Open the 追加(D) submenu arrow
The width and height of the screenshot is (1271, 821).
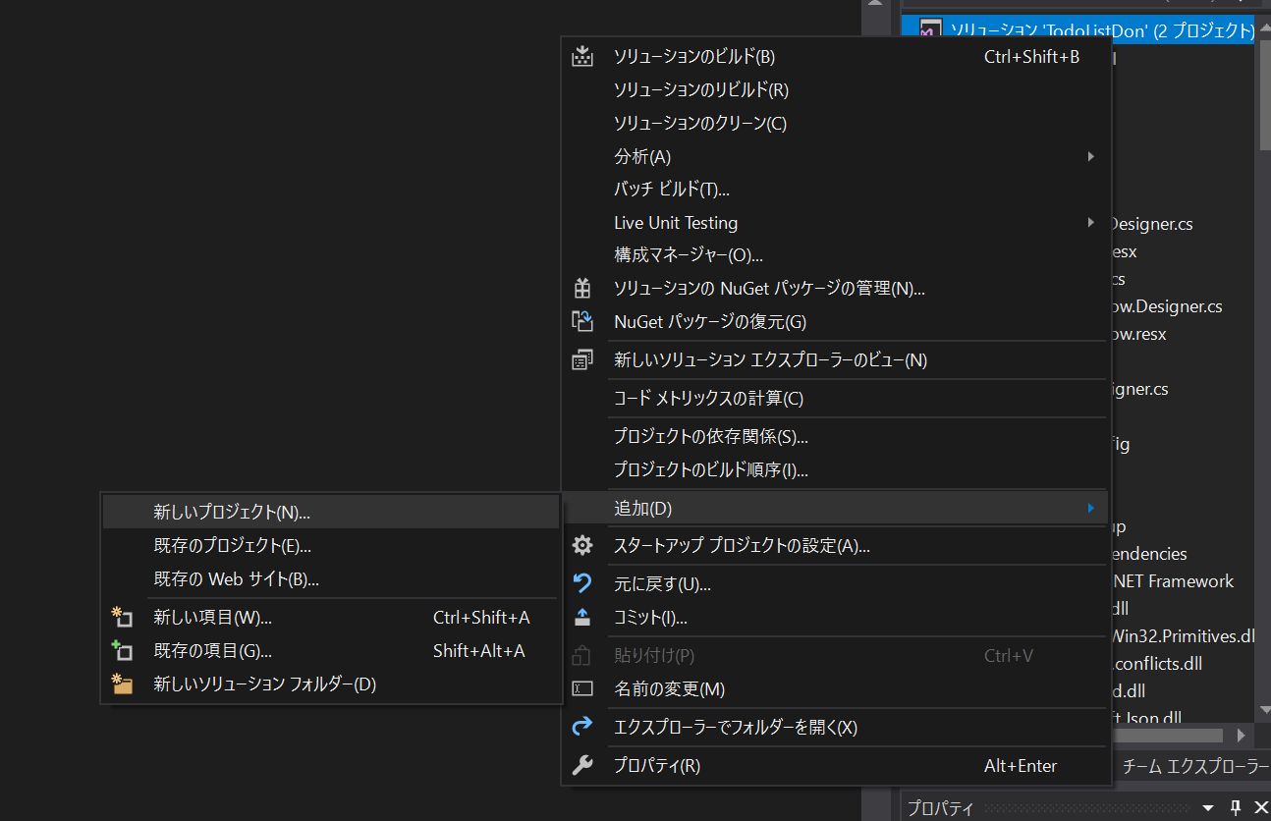(x=1090, y=509)
